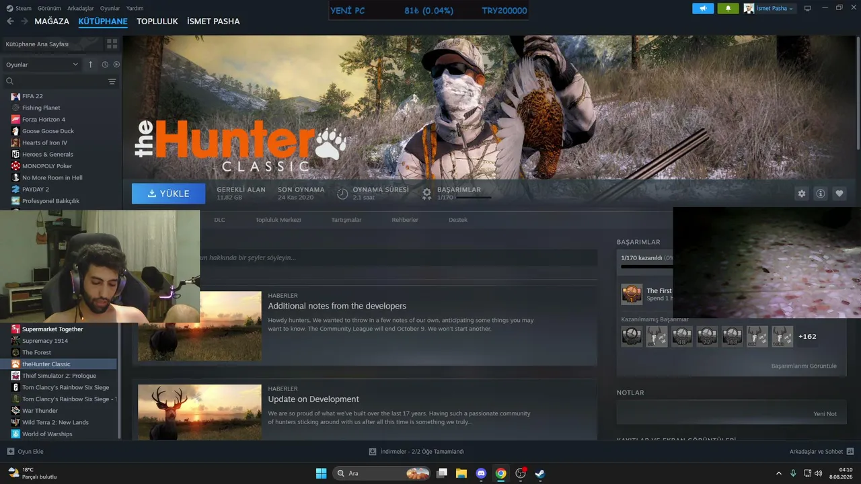Select theHunter Classic in the library list
The image size is (861, 484).
coord(60,364)
